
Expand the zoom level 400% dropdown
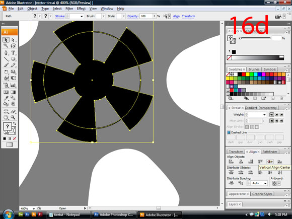34,208
